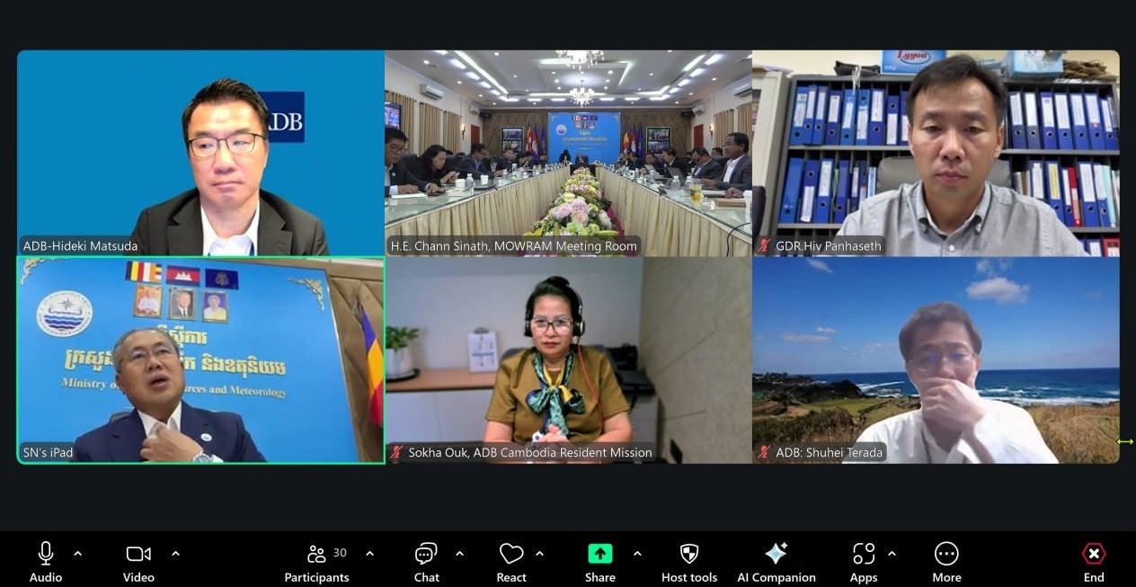This screenshot has height=587, width=1136.
Task: Expand the Chat options caret
Action: pos(459,554)
